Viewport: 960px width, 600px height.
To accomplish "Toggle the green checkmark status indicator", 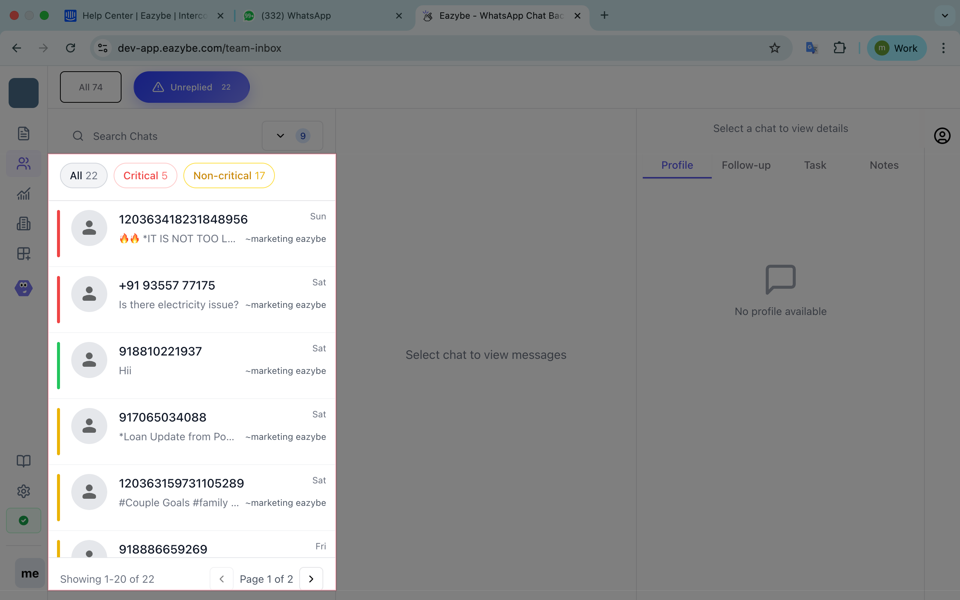I will click(x=23, y=520).
